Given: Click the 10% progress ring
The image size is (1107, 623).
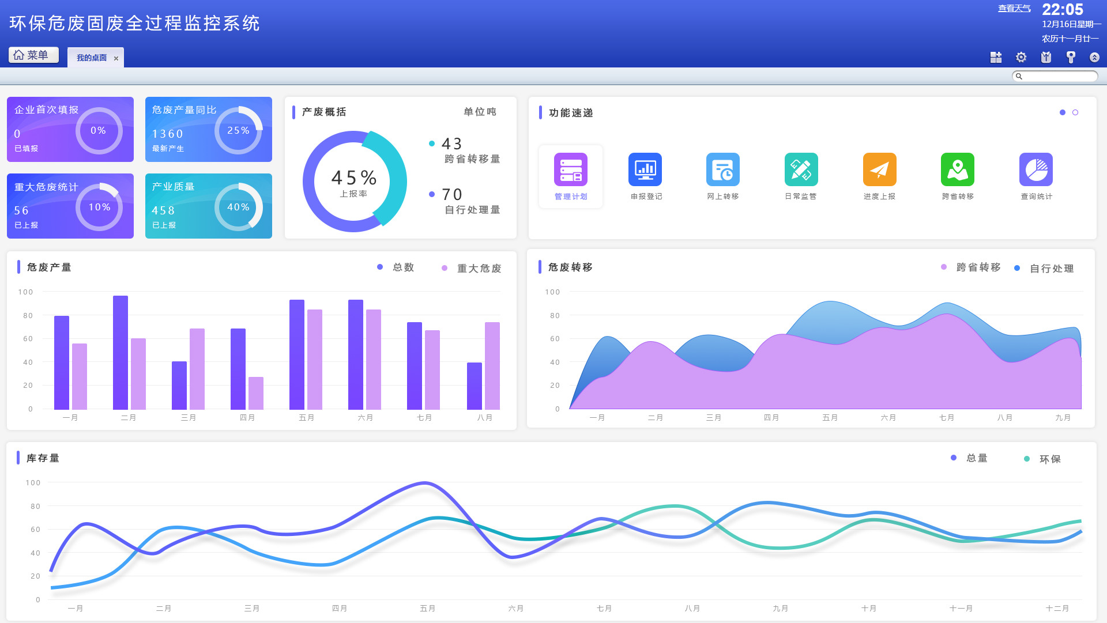Looking at the screenshot, I should 99,207.
